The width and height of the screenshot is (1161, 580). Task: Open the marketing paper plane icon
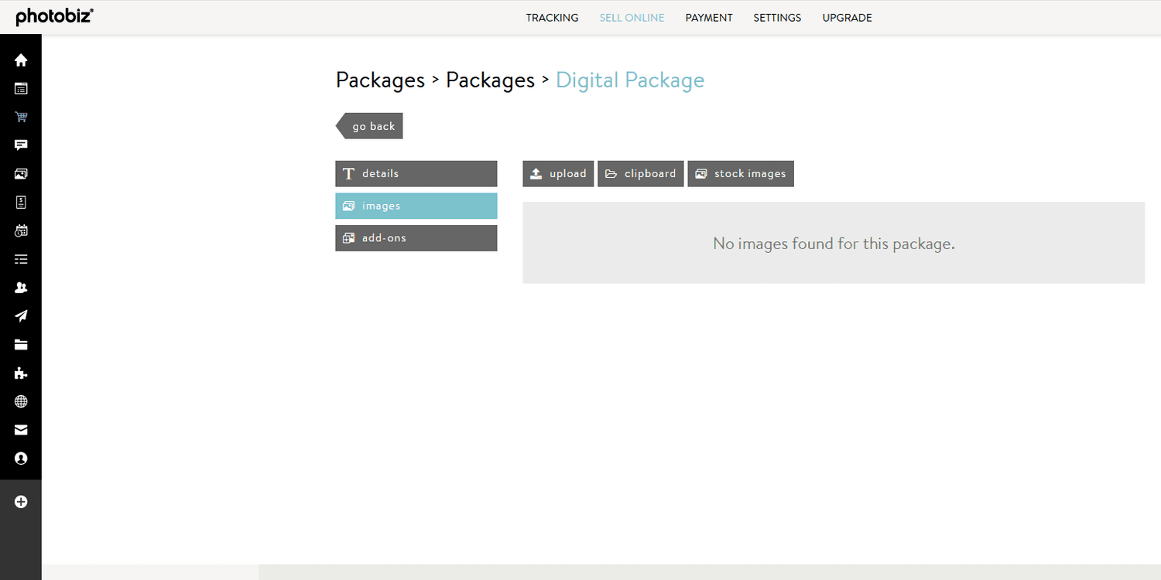[x=20, y=316]
